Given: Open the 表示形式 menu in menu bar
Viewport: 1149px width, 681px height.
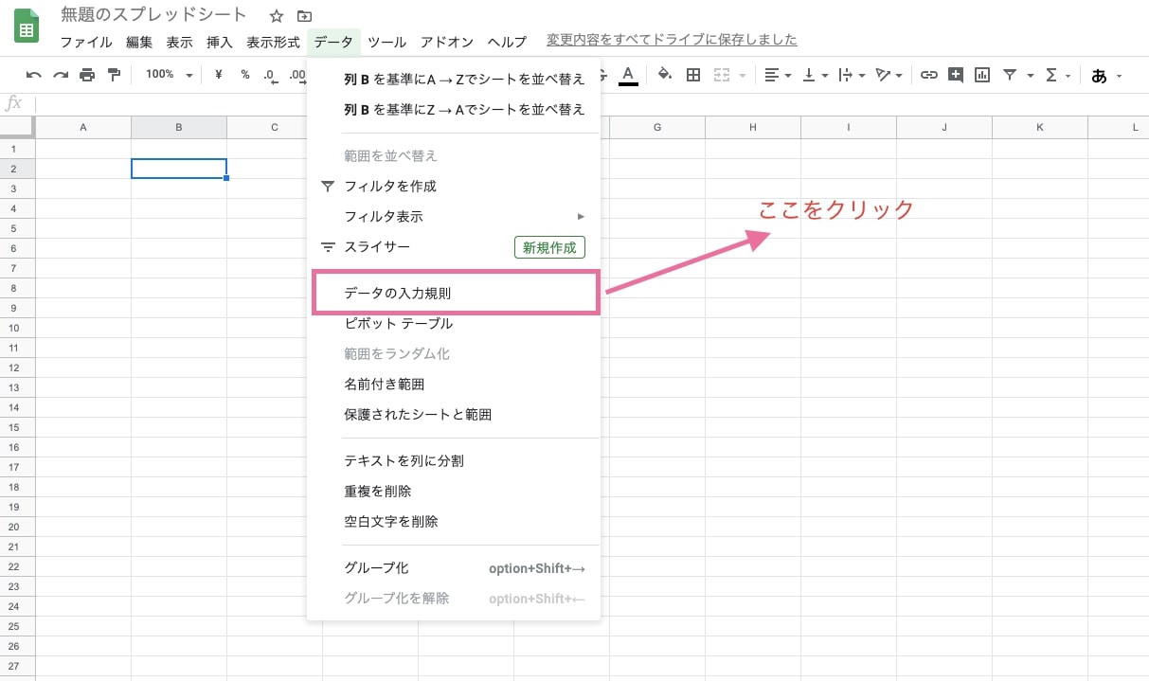Looking at the screenshot, I should tap(273, 42).
